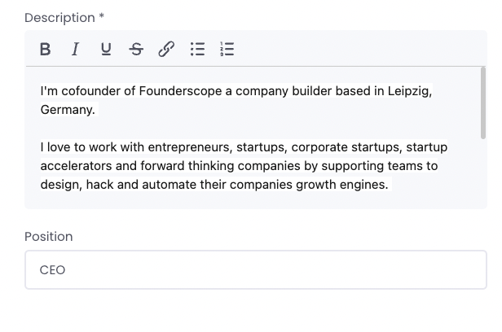Toggle bold formatting in the description editor
The width and height of the screenshot is (502, 332).
point(46,50)
